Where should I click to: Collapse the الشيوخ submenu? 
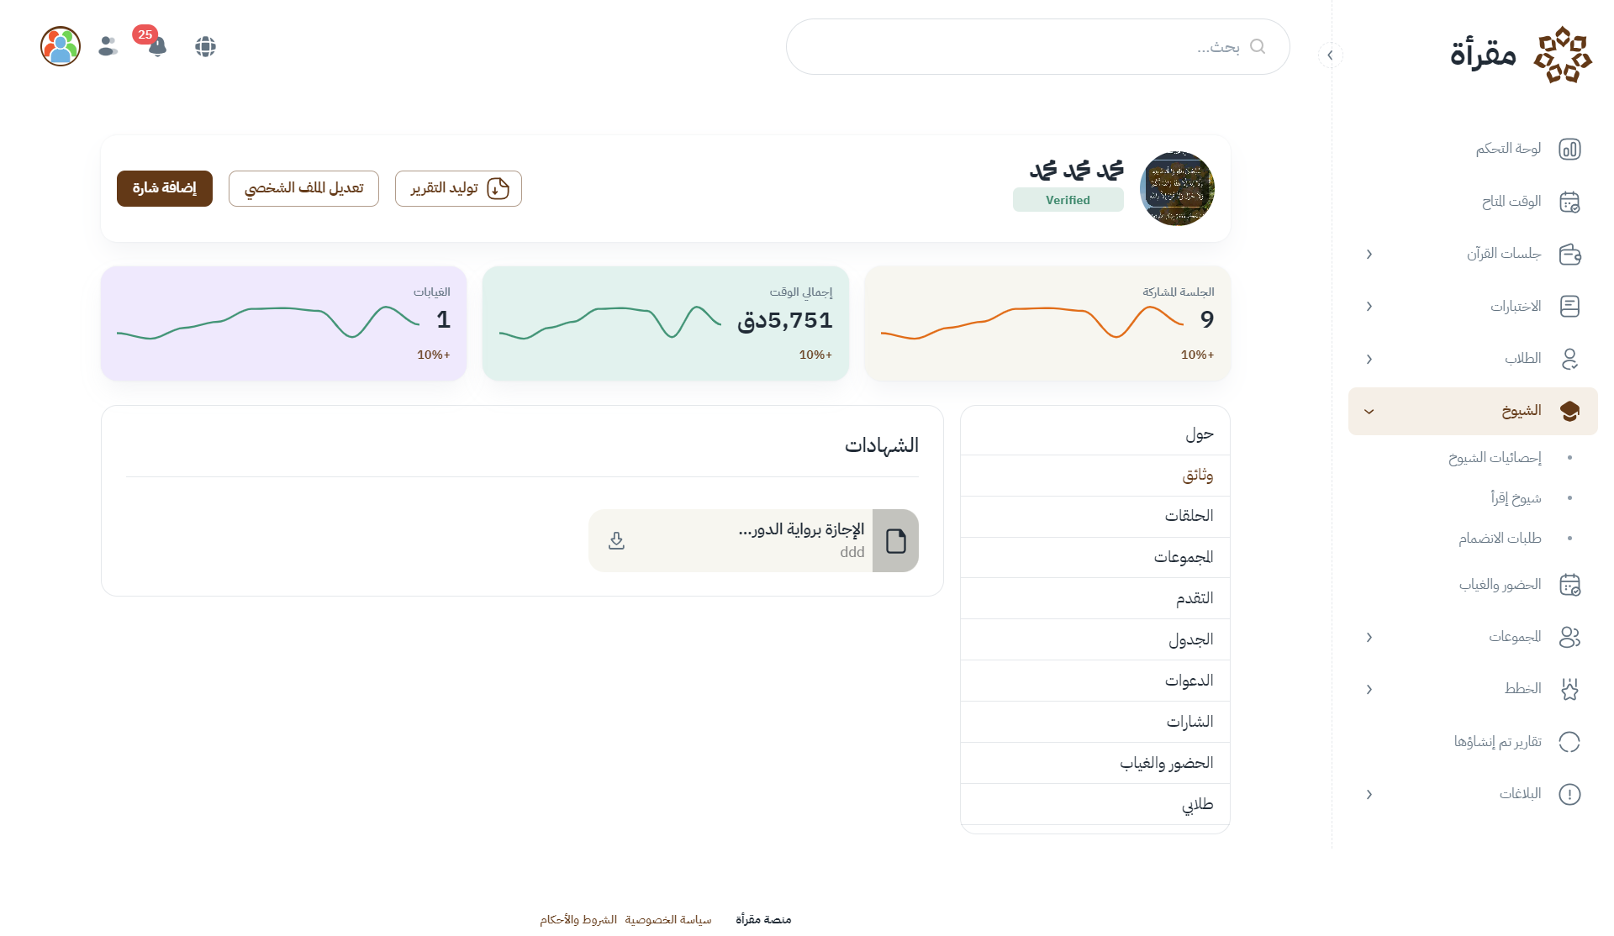(1369, 412)
